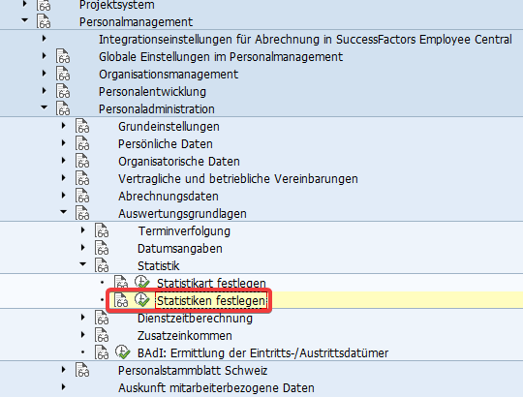Expand the Dienstzeitberechnung node
The image size is (523, 397).
click(82, 317)
